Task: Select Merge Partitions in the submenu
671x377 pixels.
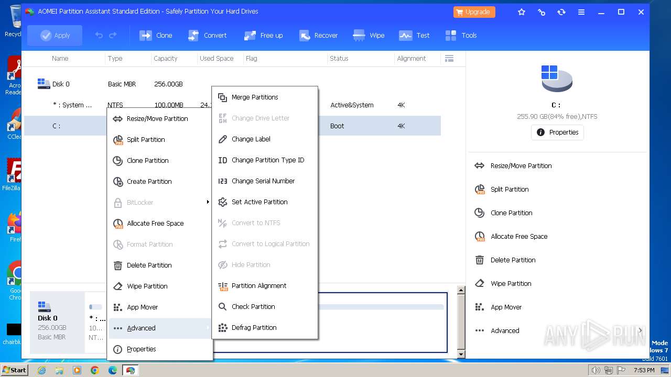Action: coord(265,97)
